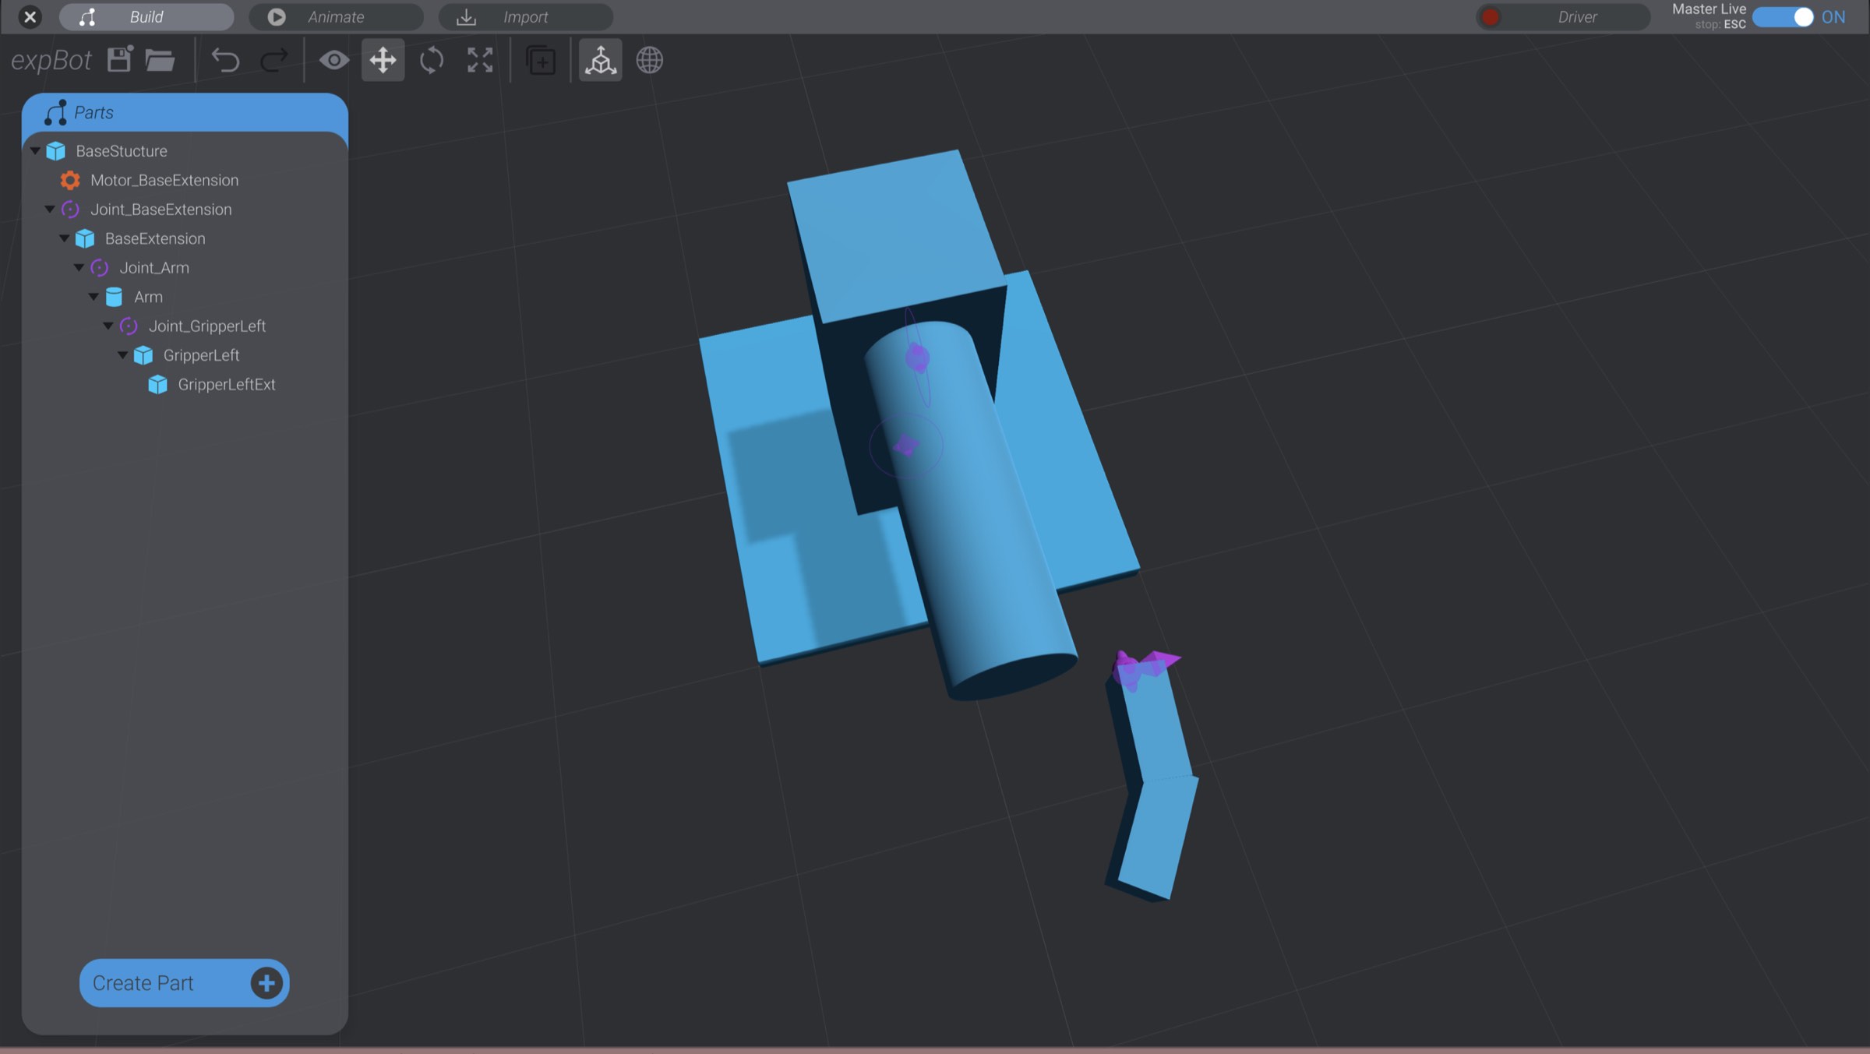Click the undo arrow

[x=226, y=60]
